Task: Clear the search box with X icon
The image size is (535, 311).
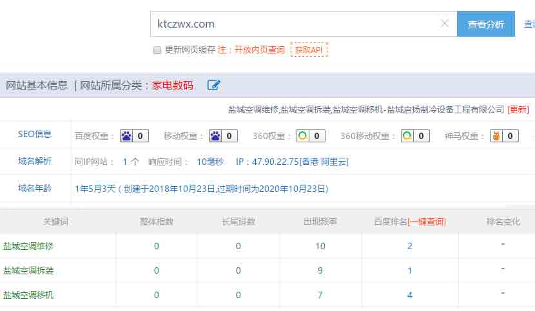Action: click(x=445, y=24)
